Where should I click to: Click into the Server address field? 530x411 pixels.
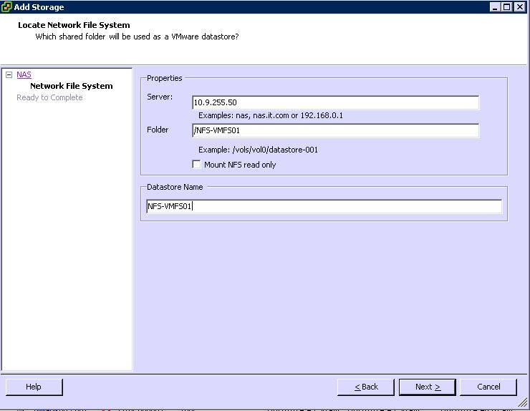click(x=336, y=102)
